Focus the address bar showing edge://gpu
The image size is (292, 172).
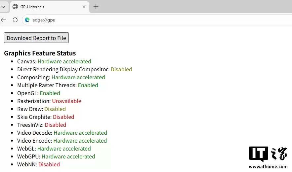(132, 20)
